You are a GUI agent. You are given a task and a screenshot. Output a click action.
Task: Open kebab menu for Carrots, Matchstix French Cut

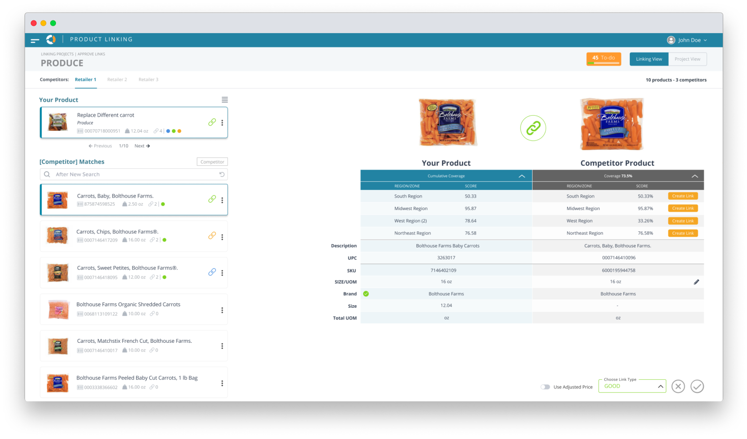222,346
